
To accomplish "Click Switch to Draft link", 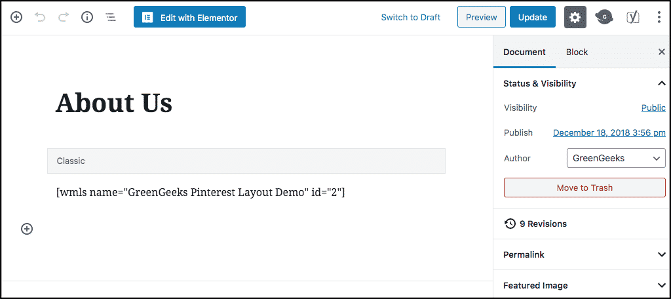I will pyautogui.click(x=411, y=17).
